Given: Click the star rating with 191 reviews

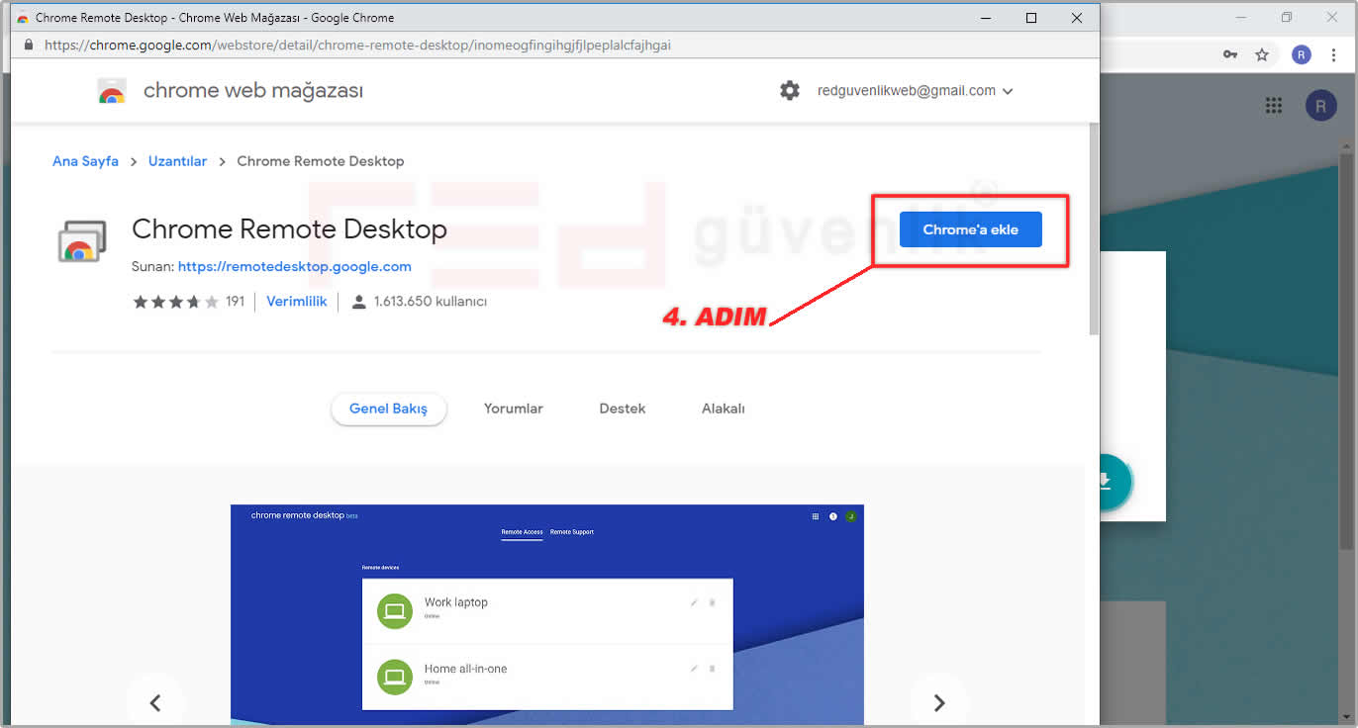Looking at the screenshot, I should click(188, 302).
